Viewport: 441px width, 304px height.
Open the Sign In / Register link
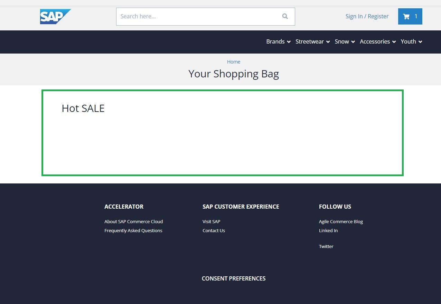[x=367, y=16]
